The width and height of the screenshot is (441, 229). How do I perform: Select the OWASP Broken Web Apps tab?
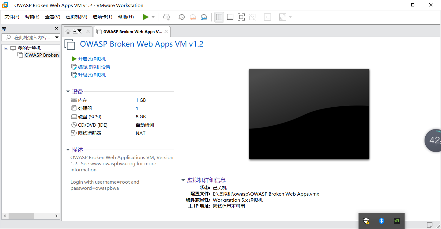pyautogui.click(x=133, y=32)
